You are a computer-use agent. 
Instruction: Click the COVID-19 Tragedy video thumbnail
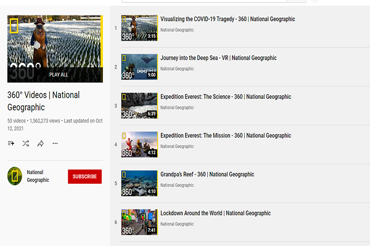coord(139,28)
